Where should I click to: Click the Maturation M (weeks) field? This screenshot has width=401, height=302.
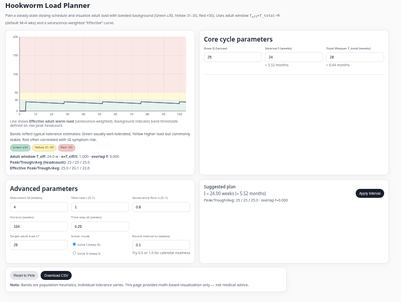click(x=38, y=207)
